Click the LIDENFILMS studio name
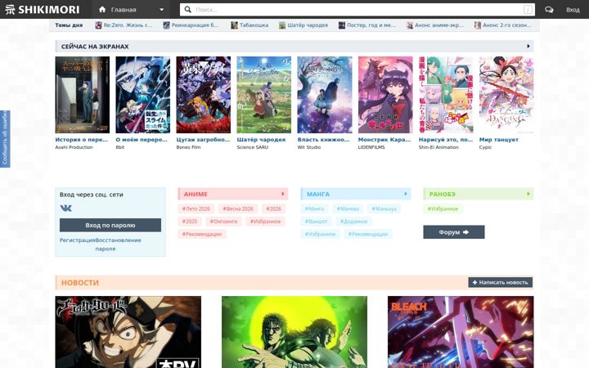The width and height of the screenshot is (589, 368). pyautogui.click(x=371, y=147)
